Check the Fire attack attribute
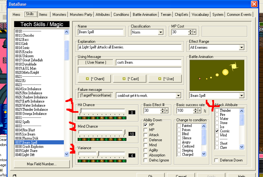 (217, 115)
